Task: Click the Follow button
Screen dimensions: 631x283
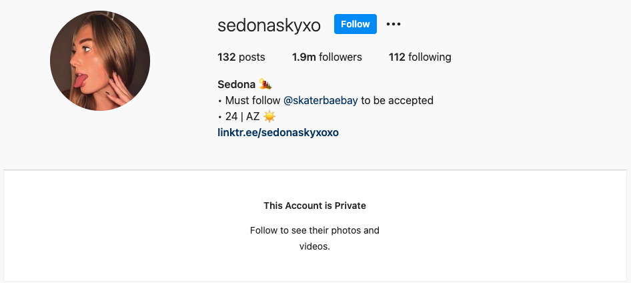Action: [x=356, y=24]
